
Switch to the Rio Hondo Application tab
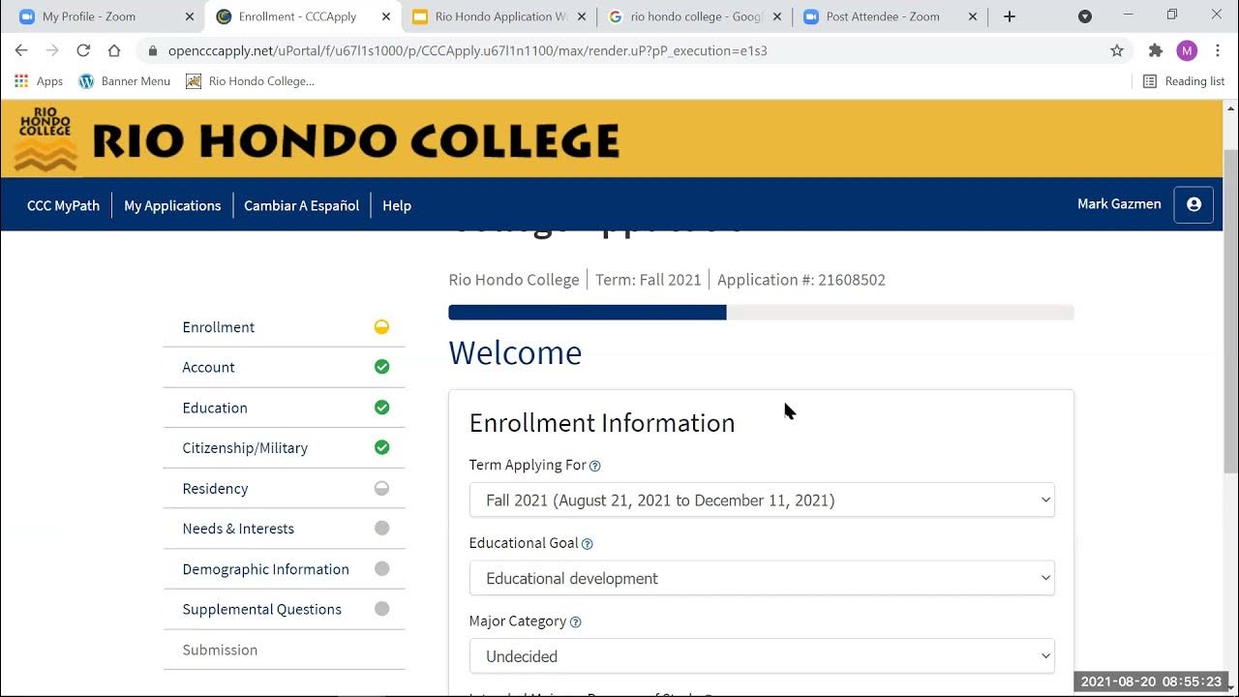coord(500,16)
